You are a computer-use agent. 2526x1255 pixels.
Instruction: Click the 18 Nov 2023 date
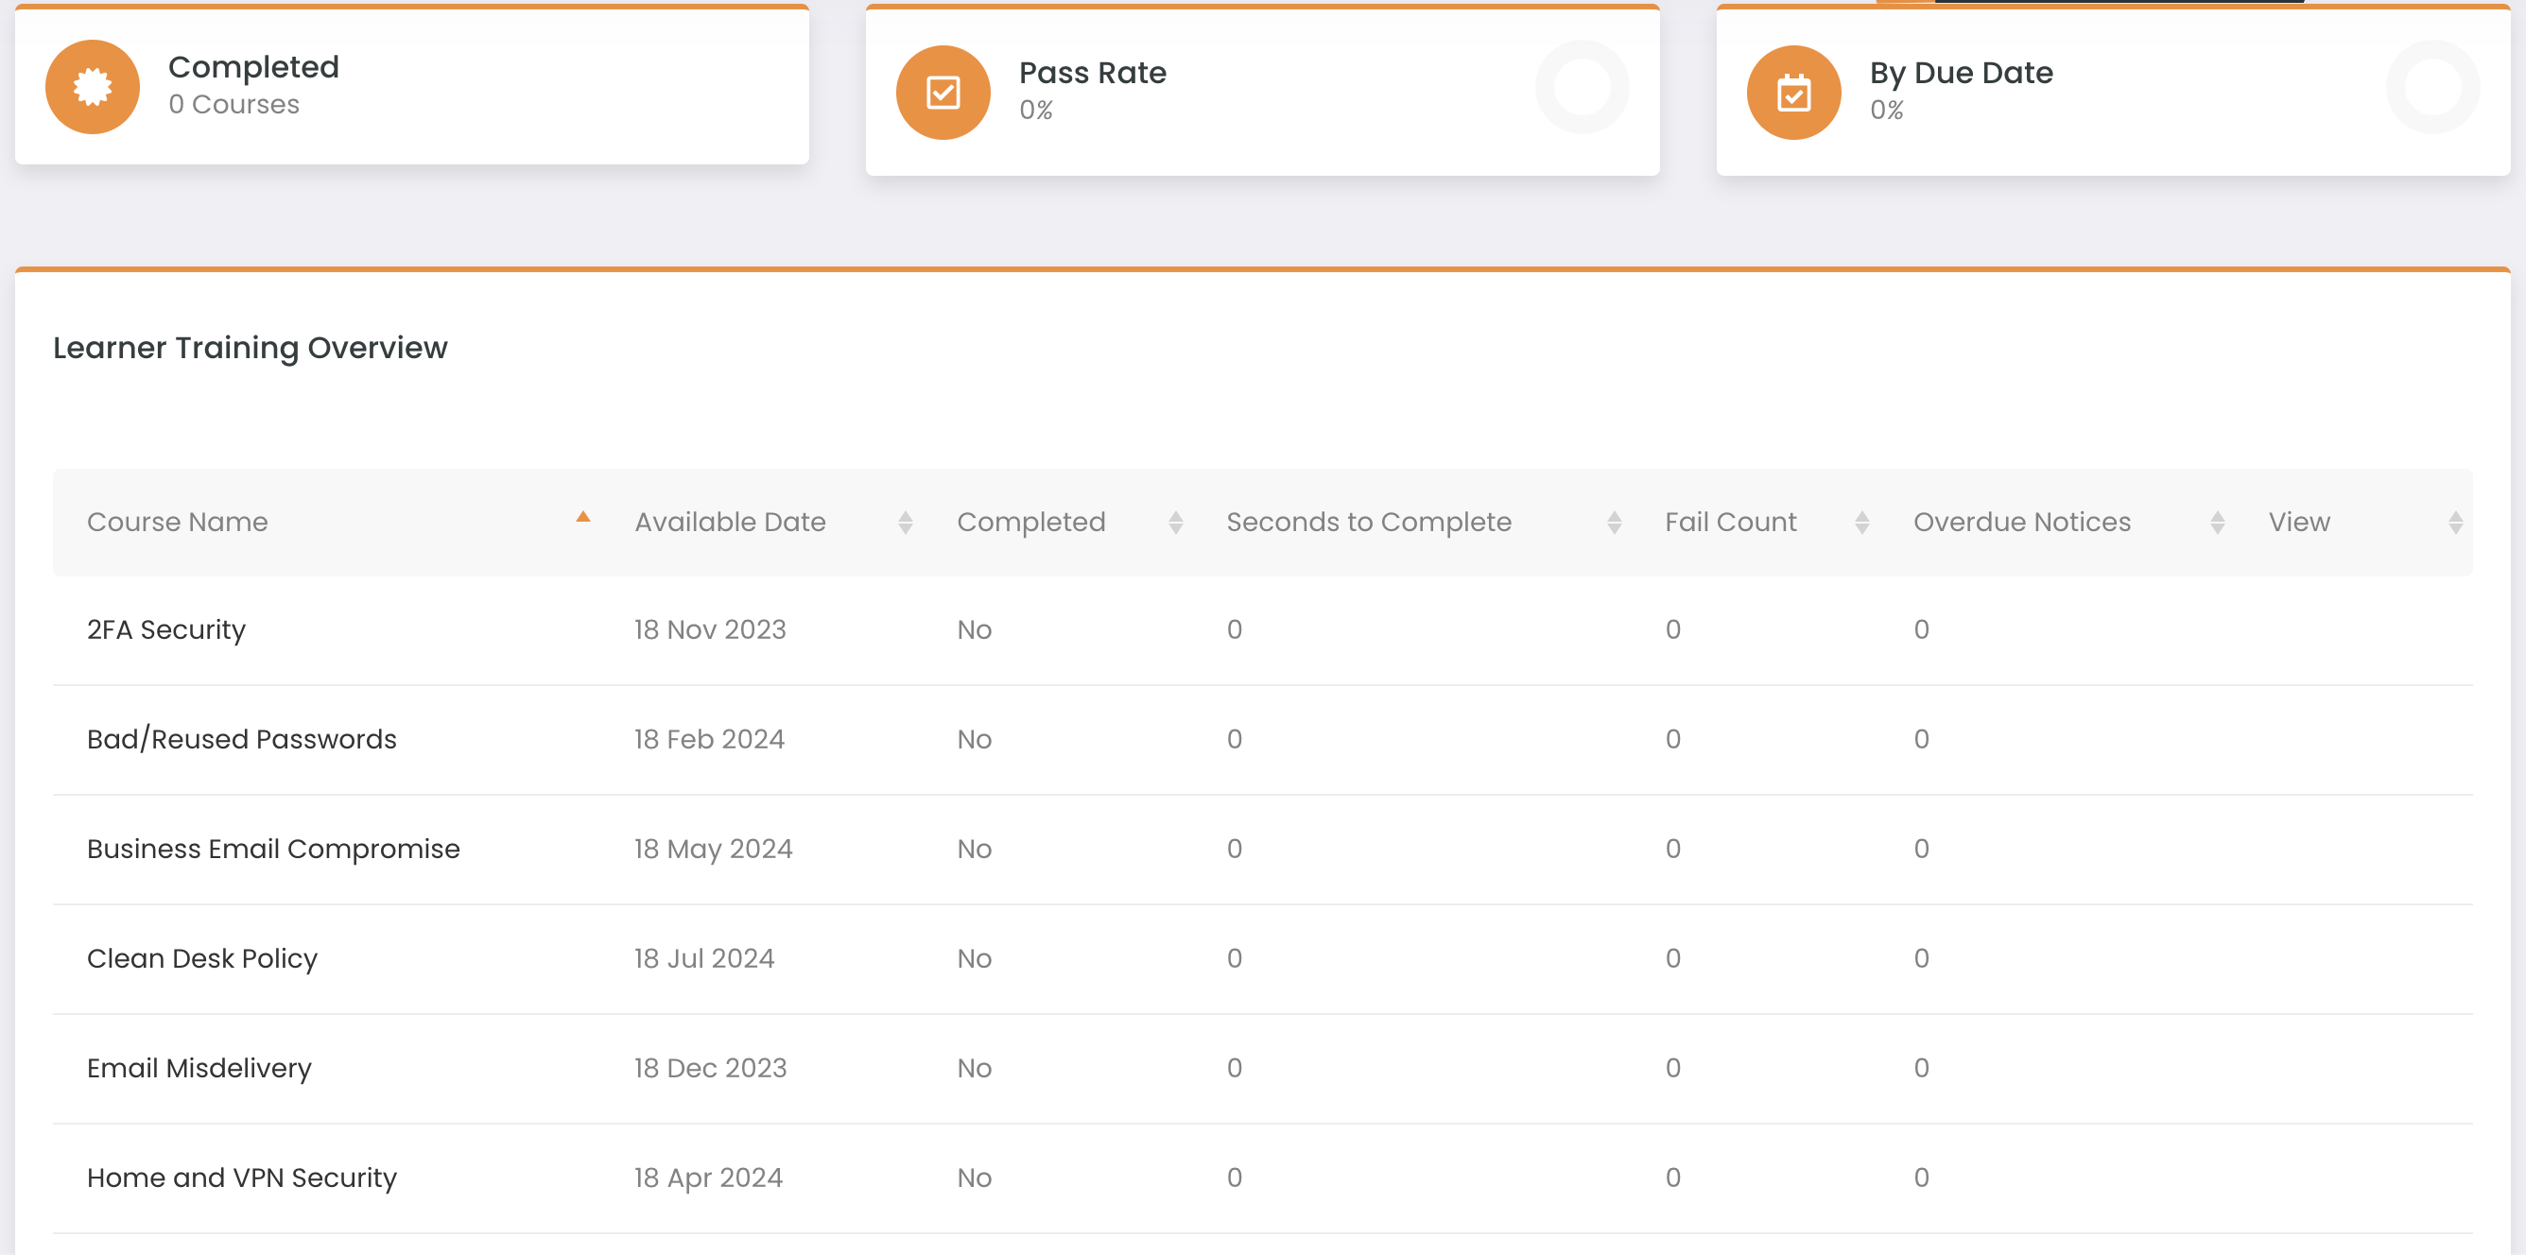(710, 629)
